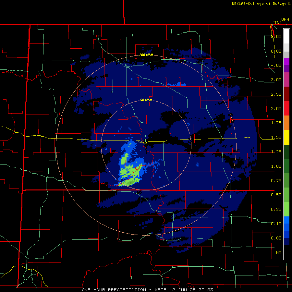Image resolution: width=292 pixels, height=292 pixels.
Task: Click the 3.00 legend label
Action: 276,80
